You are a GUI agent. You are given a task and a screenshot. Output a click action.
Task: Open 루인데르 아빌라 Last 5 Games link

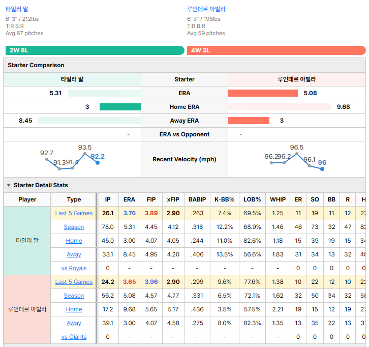coord(74,282)
